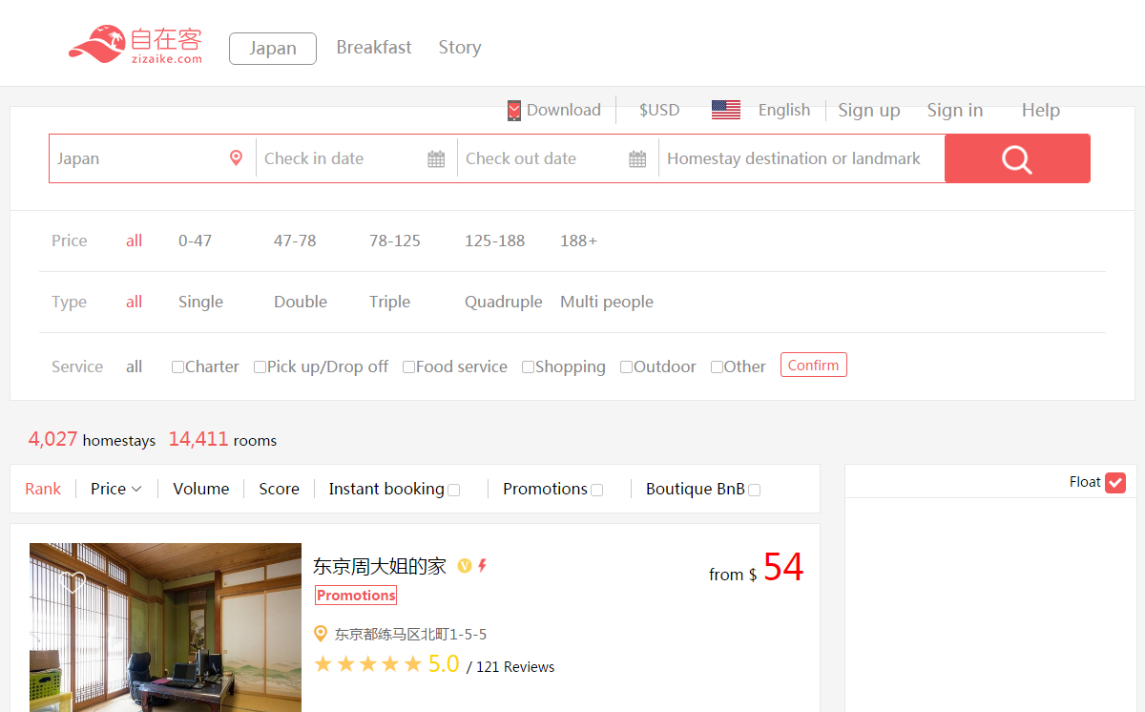The height and width of the screenshot is (712, 1145).
Task: Uncheck the Float checkbox
Action: click(1115, 483)
